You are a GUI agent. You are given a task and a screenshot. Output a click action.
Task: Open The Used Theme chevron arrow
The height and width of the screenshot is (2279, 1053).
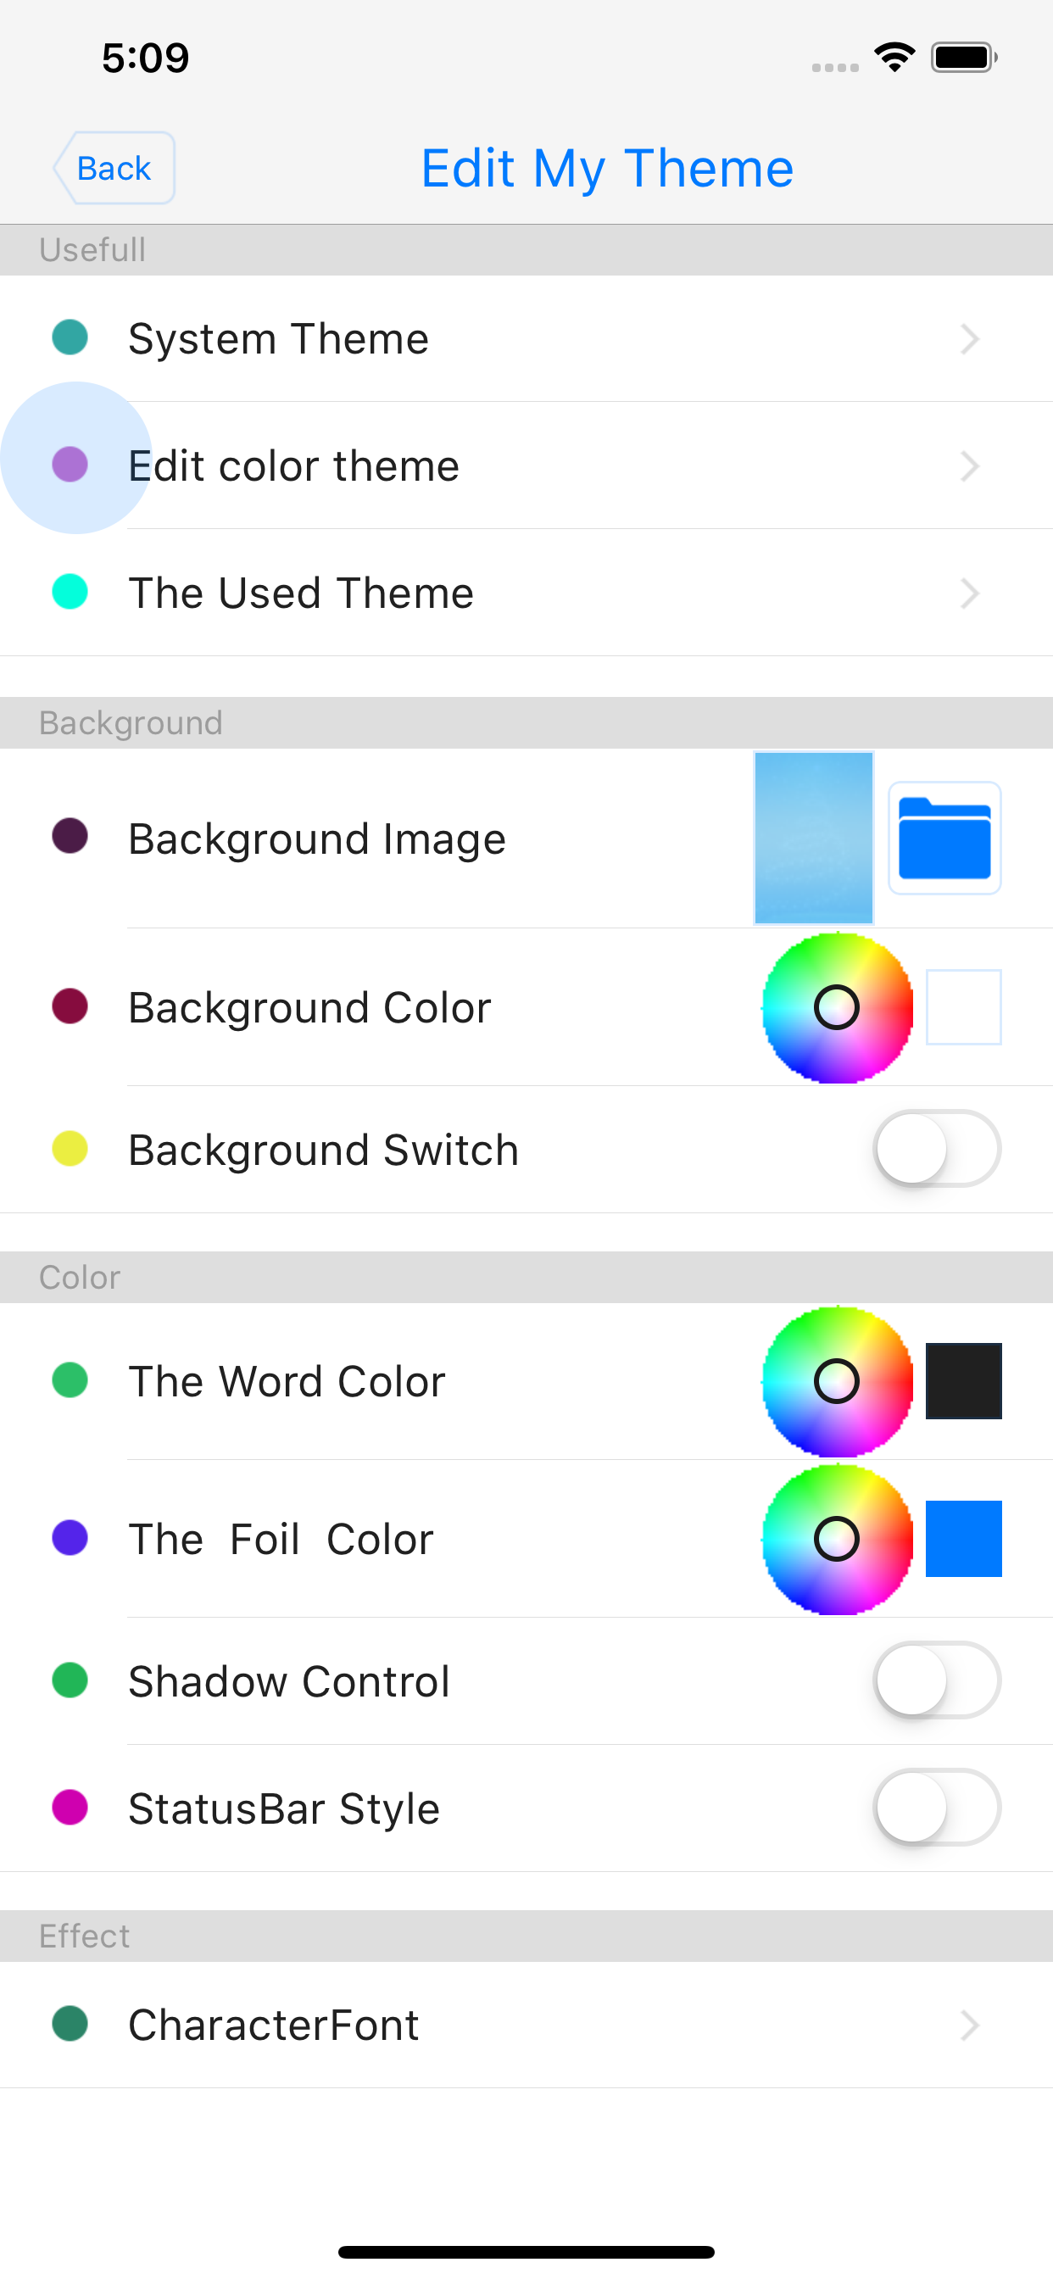coord(970,593)
